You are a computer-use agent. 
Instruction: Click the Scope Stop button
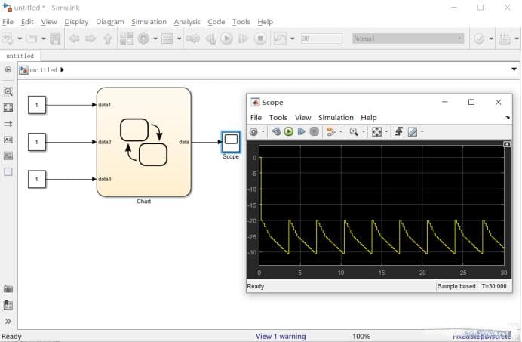click(315, 132)
